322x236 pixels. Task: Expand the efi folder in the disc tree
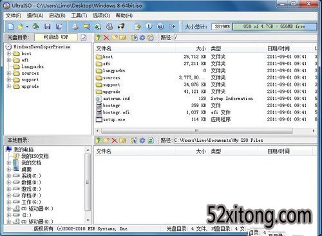click(x=9, y=60)
